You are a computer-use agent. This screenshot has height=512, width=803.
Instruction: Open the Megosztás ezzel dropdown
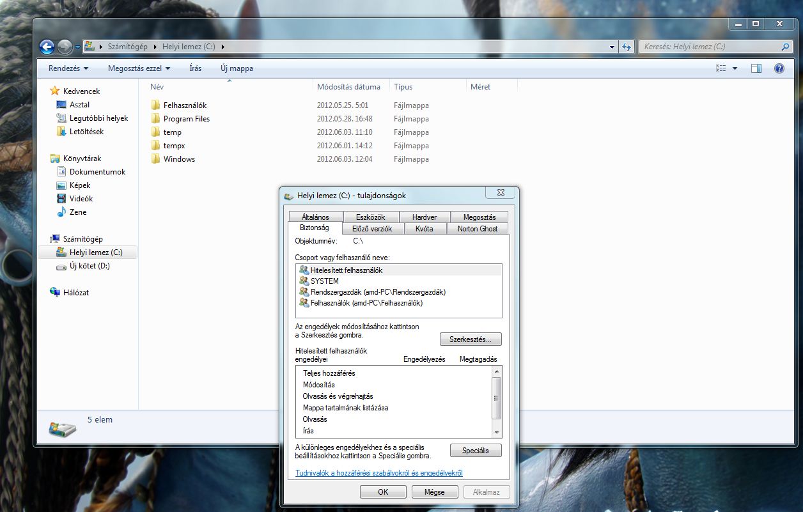coord(139,68)
